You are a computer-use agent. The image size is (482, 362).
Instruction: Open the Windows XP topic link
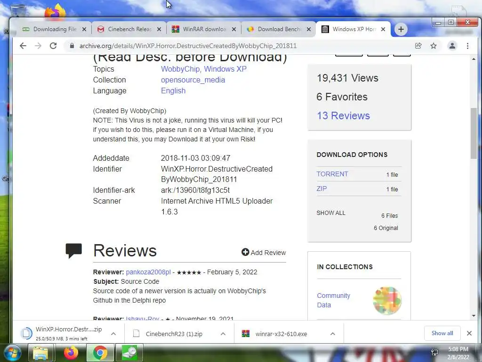click(225, 69)
